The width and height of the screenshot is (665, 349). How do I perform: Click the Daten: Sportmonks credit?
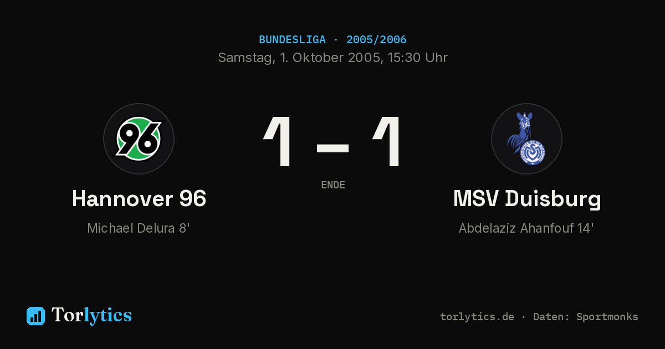point(586,317)
